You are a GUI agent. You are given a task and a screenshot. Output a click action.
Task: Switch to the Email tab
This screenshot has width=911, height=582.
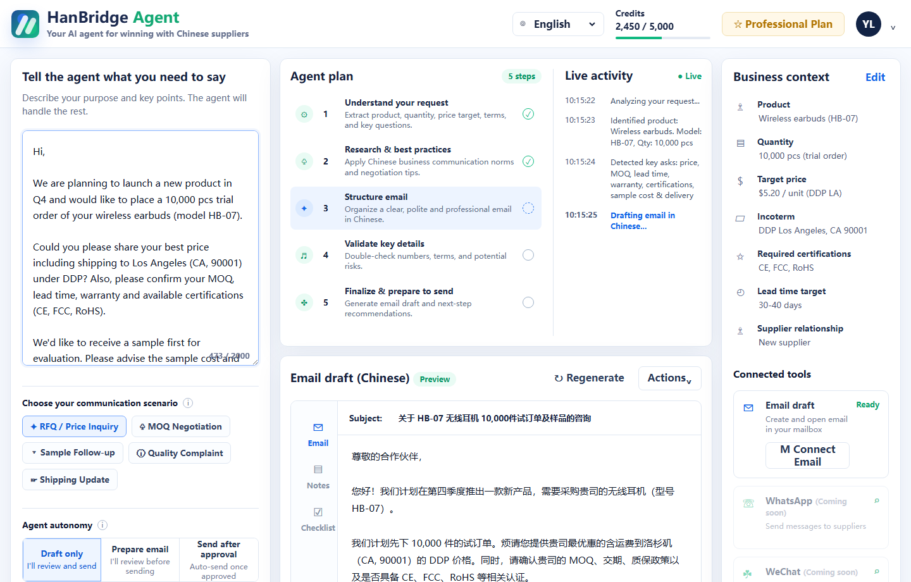point(318,435)
